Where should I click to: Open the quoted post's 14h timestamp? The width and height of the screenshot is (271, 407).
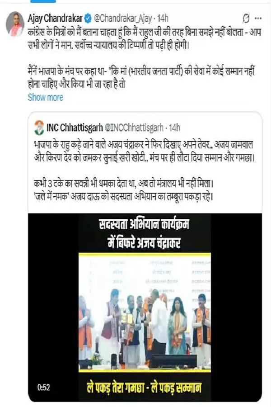174,128
